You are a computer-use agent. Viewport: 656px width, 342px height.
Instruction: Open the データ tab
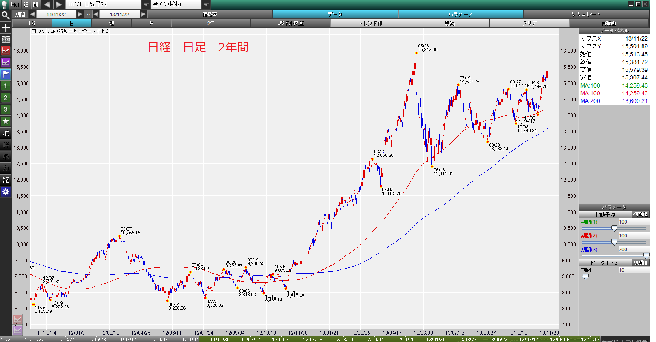(x=335, y=14)
